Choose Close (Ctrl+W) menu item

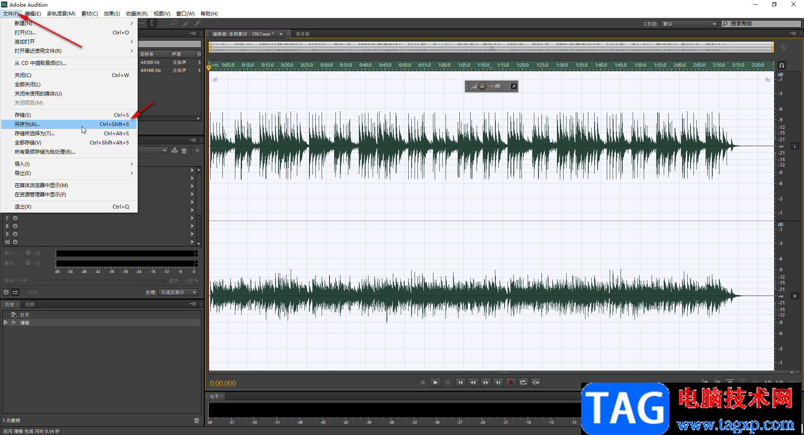click(x=69, y=75)
